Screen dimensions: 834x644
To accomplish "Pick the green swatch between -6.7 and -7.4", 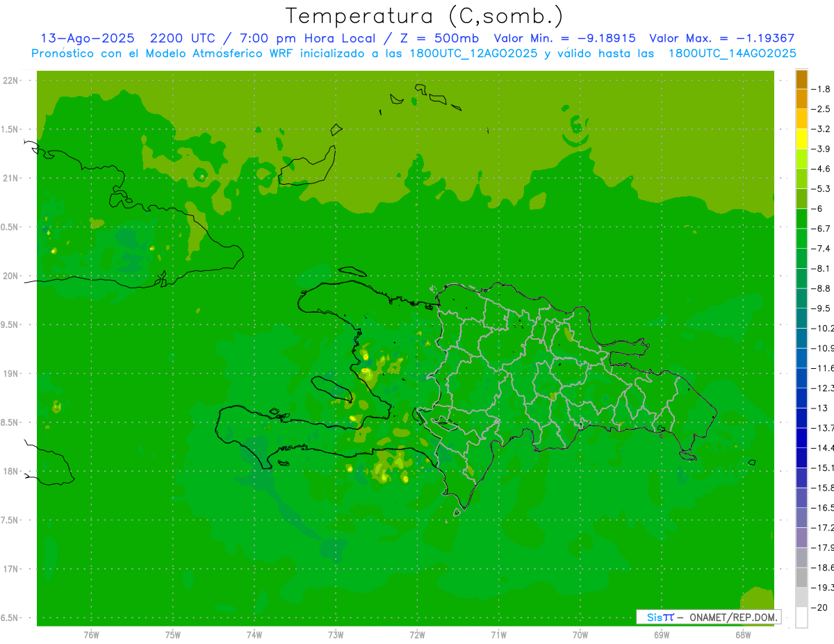I will pos(801,238).
